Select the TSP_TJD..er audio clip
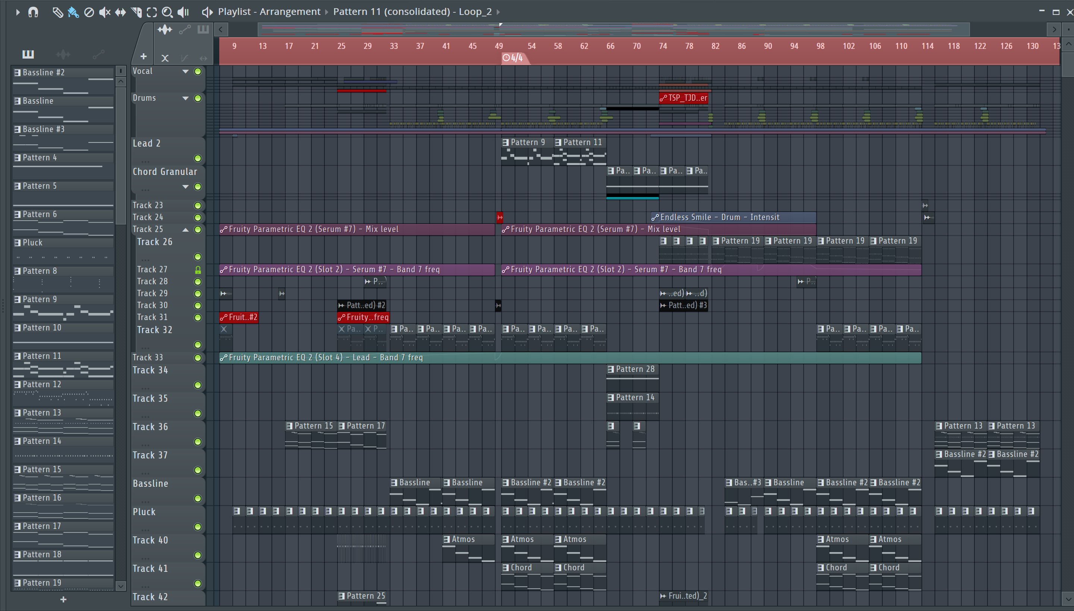This screenshot has width=1074, height=611. [x=684, y=98]
